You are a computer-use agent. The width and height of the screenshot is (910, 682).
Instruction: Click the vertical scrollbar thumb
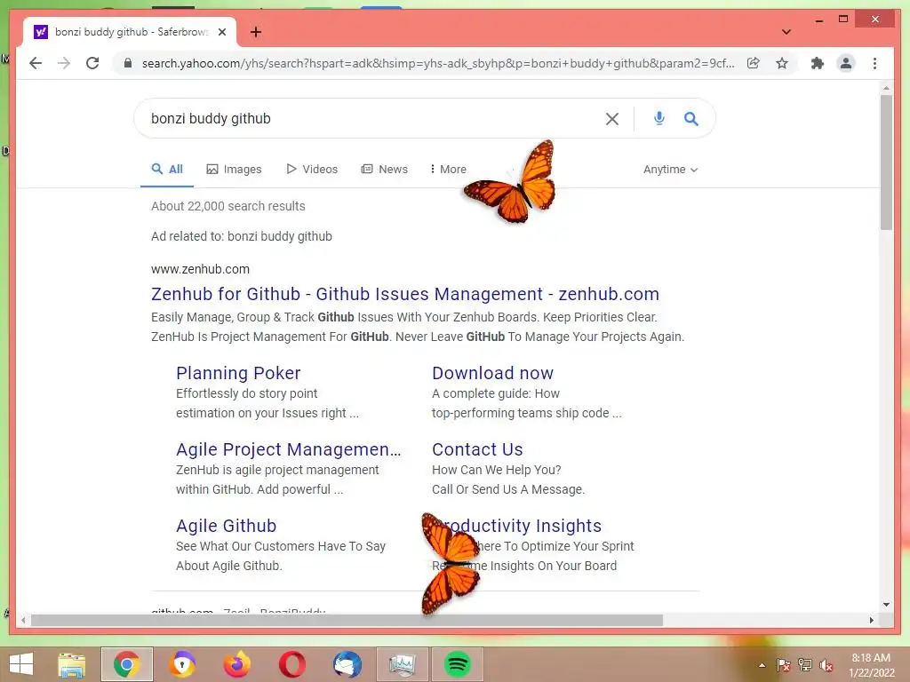click(x=886, y=163)
